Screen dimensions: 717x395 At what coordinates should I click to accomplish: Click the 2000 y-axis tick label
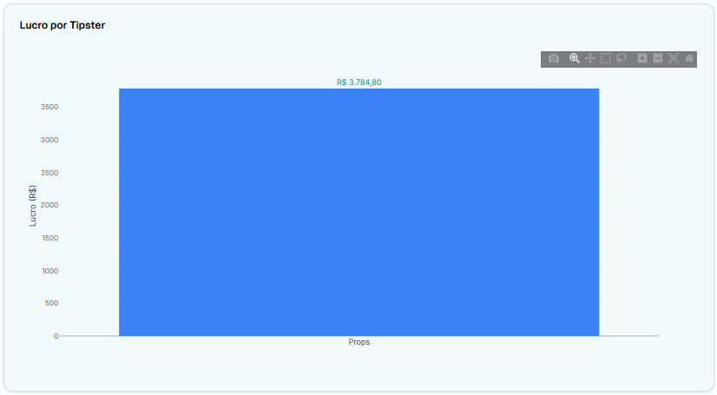click(49, 205)
